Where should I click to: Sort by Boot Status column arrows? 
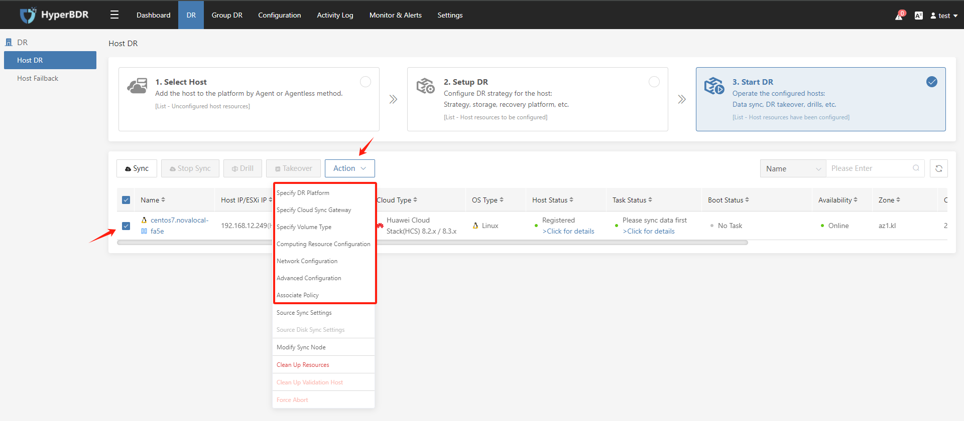click(x=747, y=199)
